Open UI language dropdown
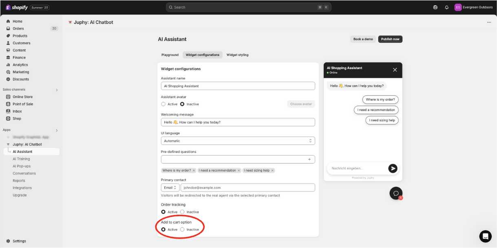The width and height of the screenshot is (497, 248). (x=238, y=141)
